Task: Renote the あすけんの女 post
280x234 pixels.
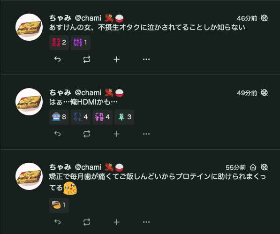Action: point(87,59)
